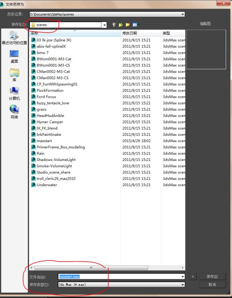Click the go back navigation icon
This screenshot has width=232, height=298.
point(114,25)
